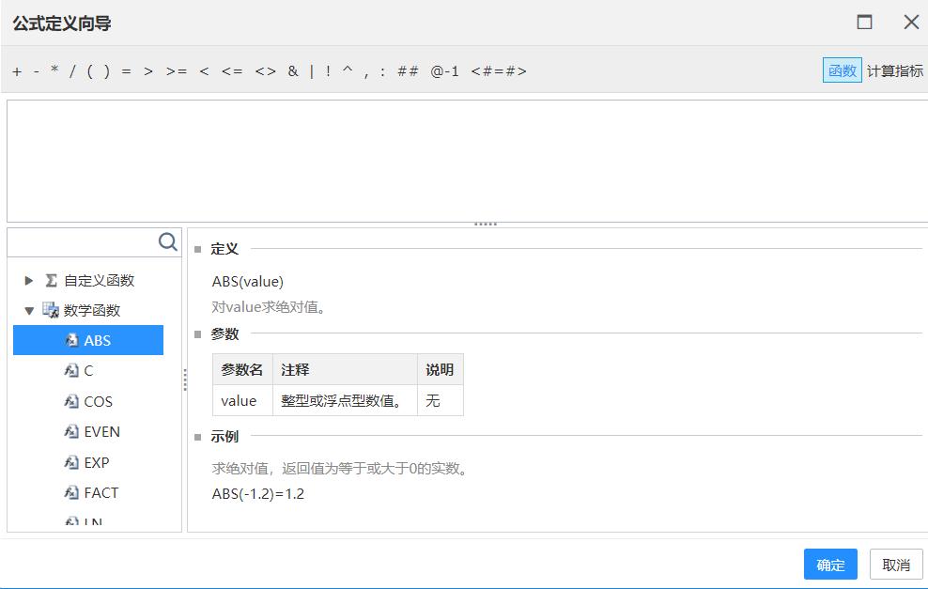This screenshot has height=589, width=928.
Task: Insert the <#=#> symbol from the toolbar
Action: (501, 70)
